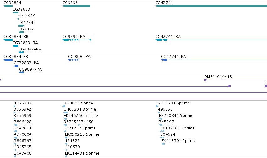The width and height of the screenshot is (267, 158).
Task: Select the CG9896-PA protein glyph
Action: click(x=73, y=60)
